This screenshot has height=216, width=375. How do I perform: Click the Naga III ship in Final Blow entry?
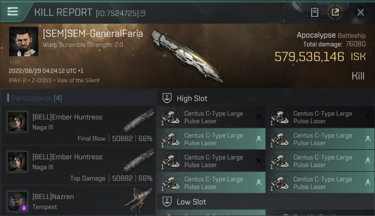click(x=139, y=121)
